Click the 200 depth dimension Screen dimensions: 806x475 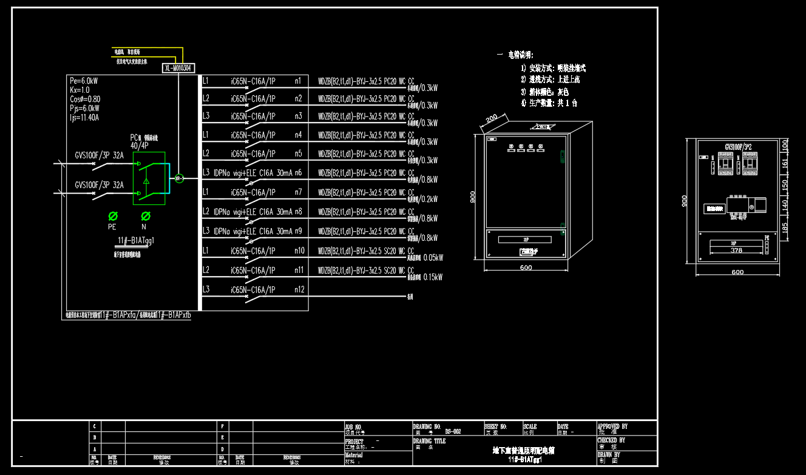[x=492, y=118]
